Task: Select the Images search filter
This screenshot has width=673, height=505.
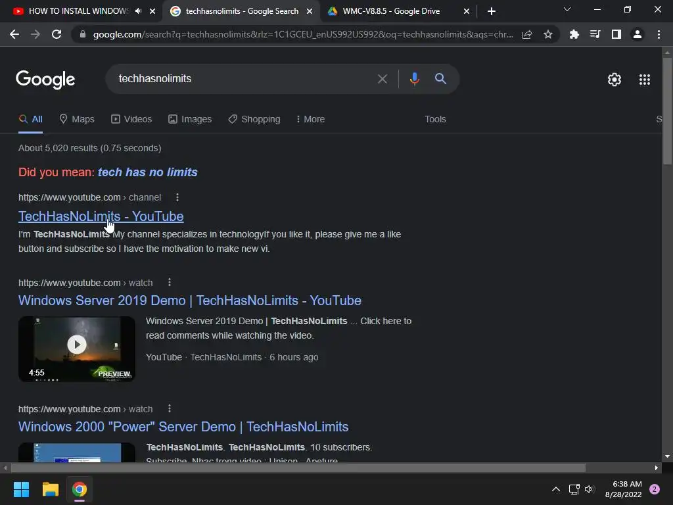Action: pos(190,119)
